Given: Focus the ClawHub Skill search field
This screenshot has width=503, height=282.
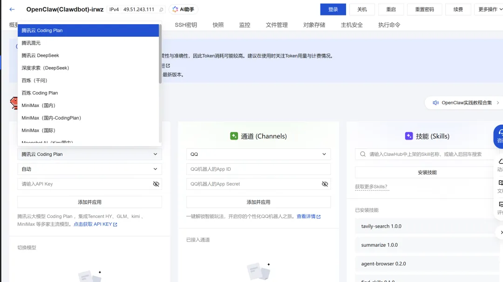Looking at the screenshot, I should [x=427, y=154].
